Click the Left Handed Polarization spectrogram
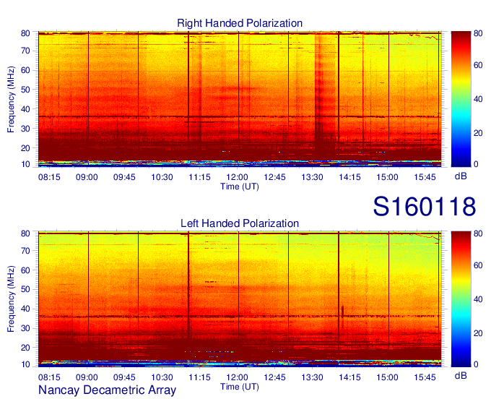This screenshot has height=399, width=491. pyautogui.click(x=240, y=299)
